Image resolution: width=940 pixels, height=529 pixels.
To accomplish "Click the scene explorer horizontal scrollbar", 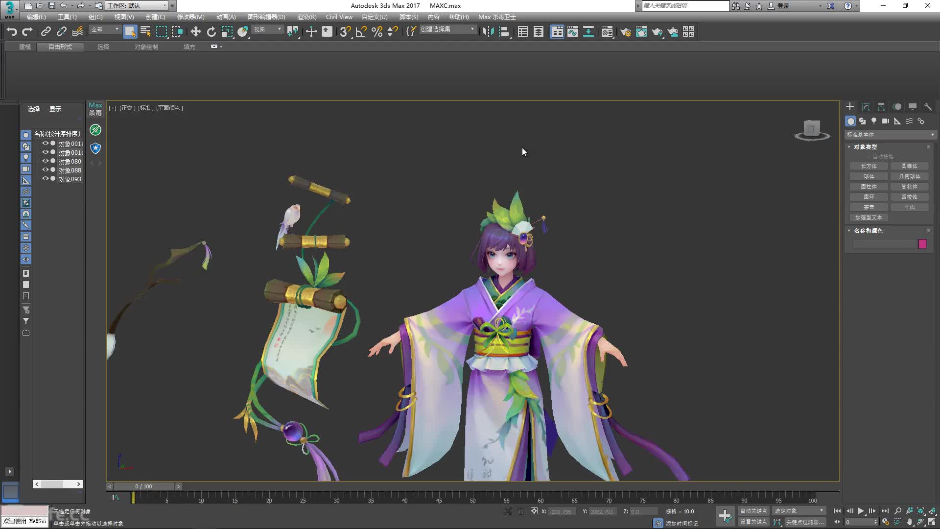I will (58, 484).
